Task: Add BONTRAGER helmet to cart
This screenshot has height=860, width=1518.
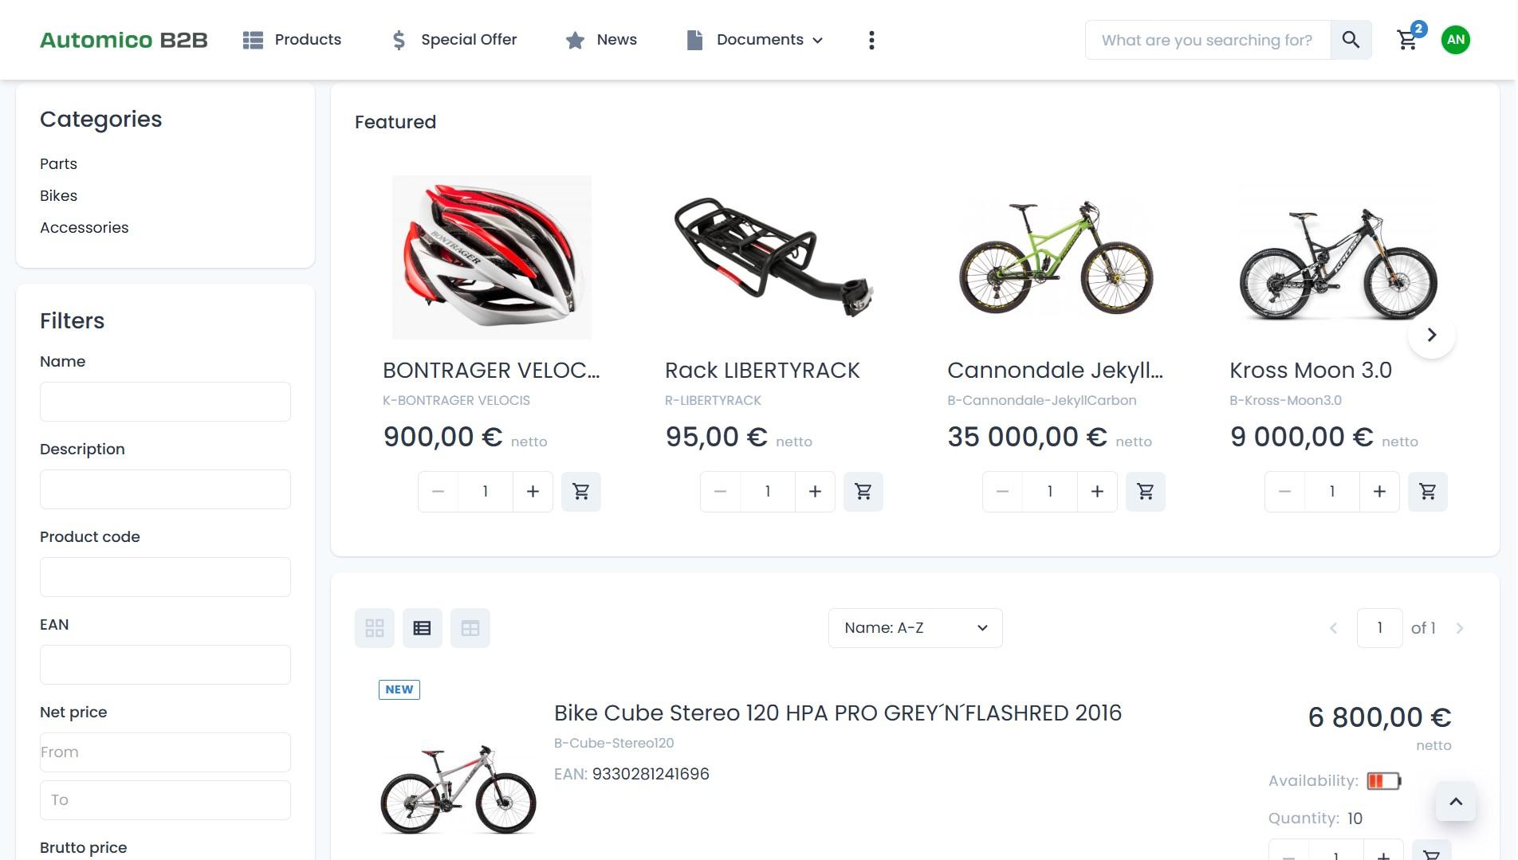Action: 581,492
